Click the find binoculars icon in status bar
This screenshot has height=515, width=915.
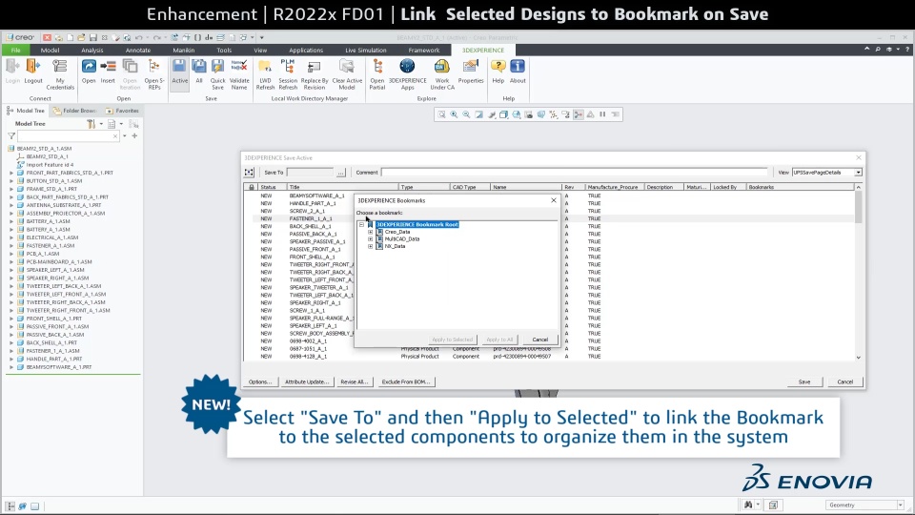(x=748, y=505)
